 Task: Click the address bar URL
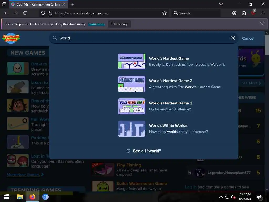point(82,13)
